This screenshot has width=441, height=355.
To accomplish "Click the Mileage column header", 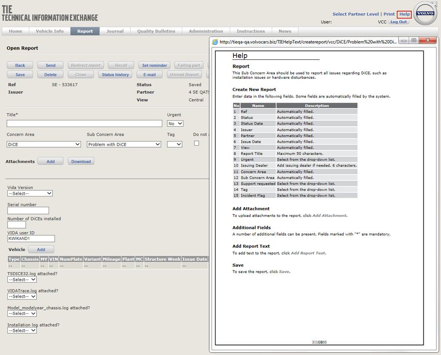I will pyautogui.click(x=112, y=259).
